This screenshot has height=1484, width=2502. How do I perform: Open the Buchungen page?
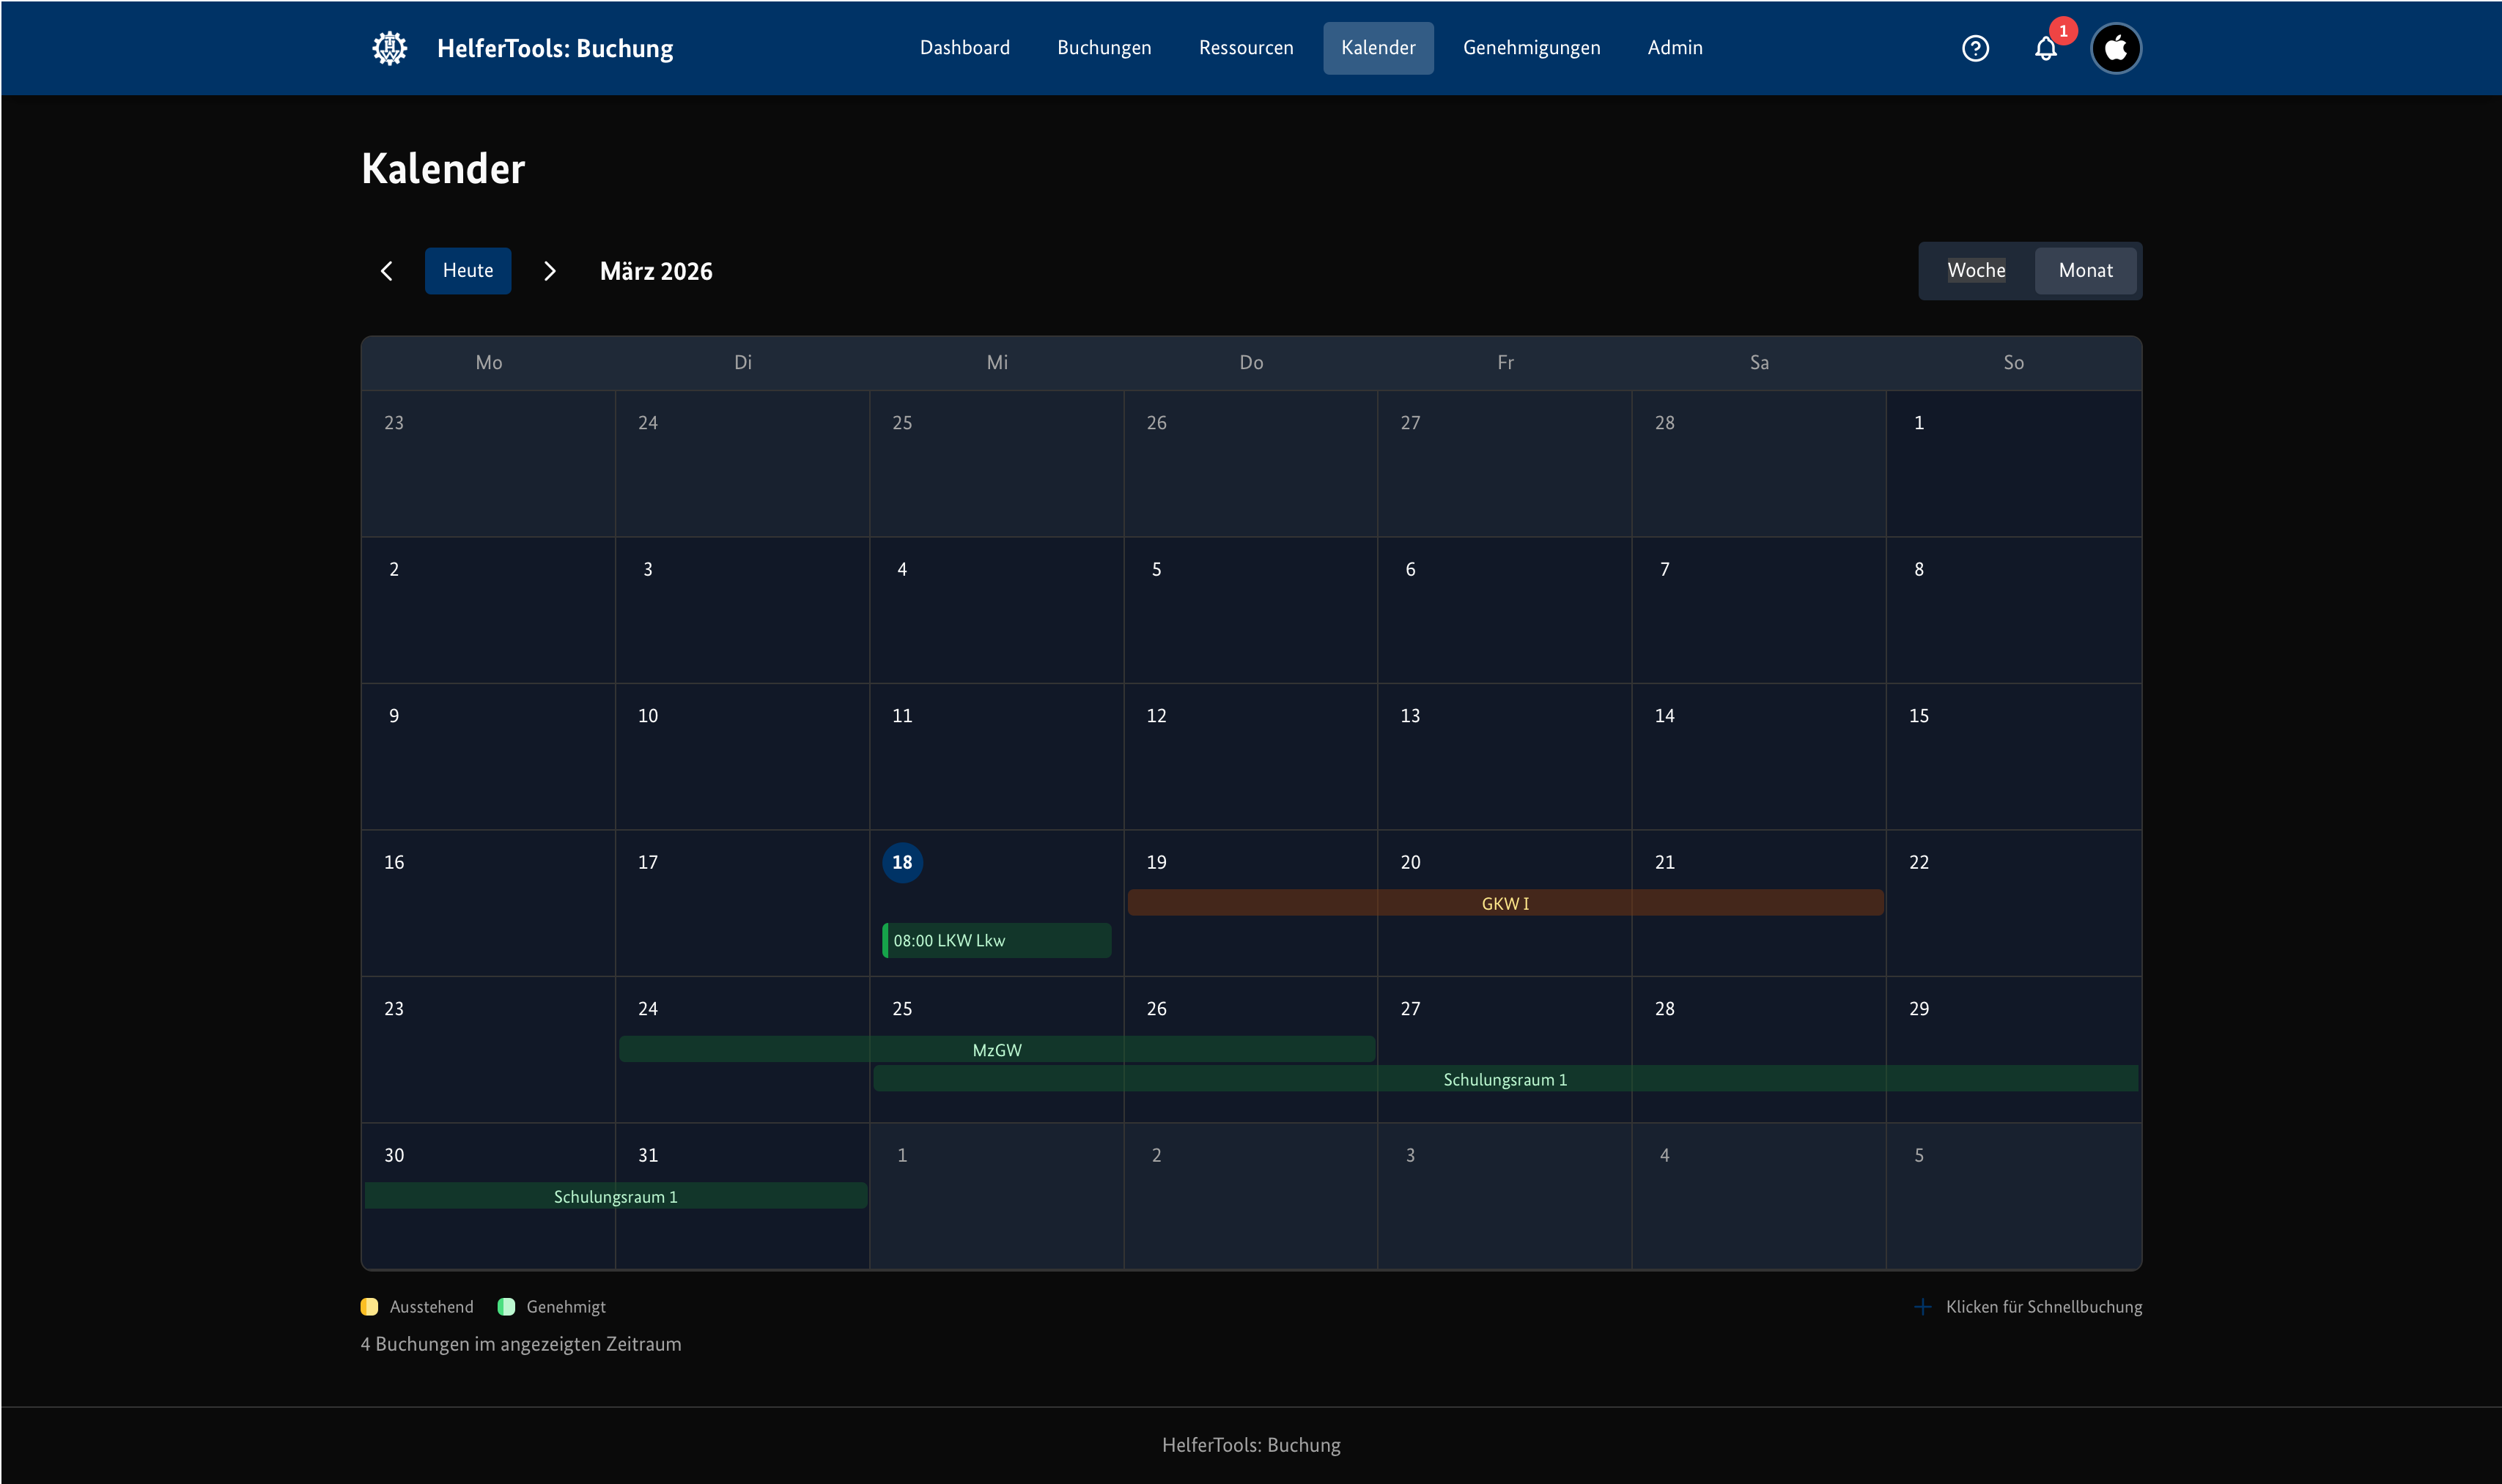[1104, 48]
